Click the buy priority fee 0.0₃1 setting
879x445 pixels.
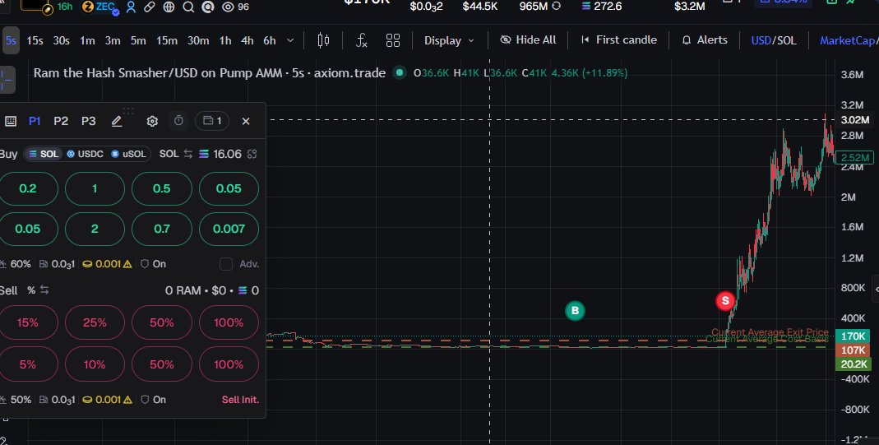[58, 263]
